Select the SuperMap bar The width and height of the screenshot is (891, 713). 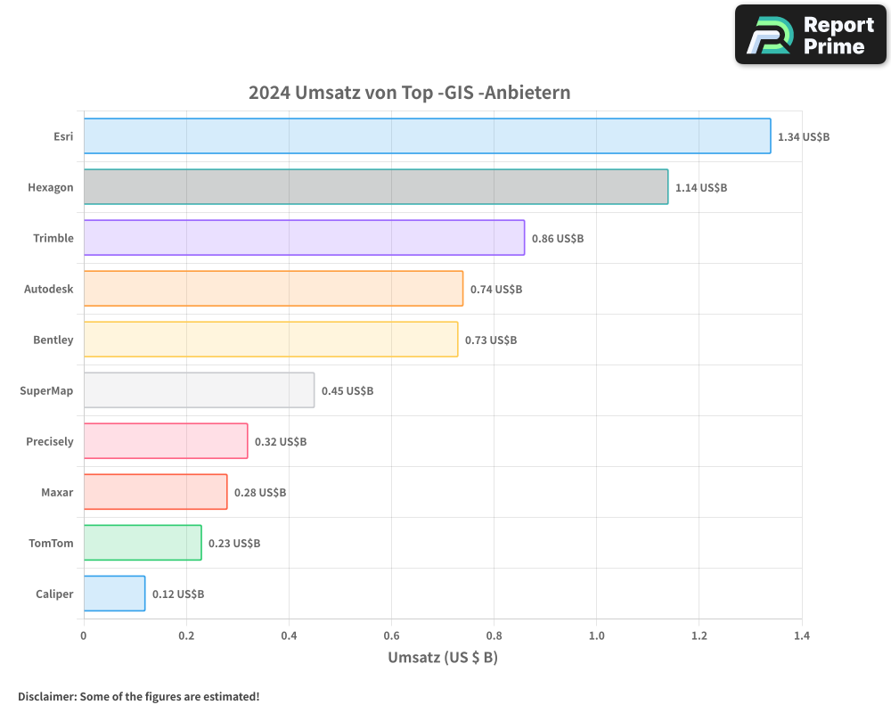199,390
